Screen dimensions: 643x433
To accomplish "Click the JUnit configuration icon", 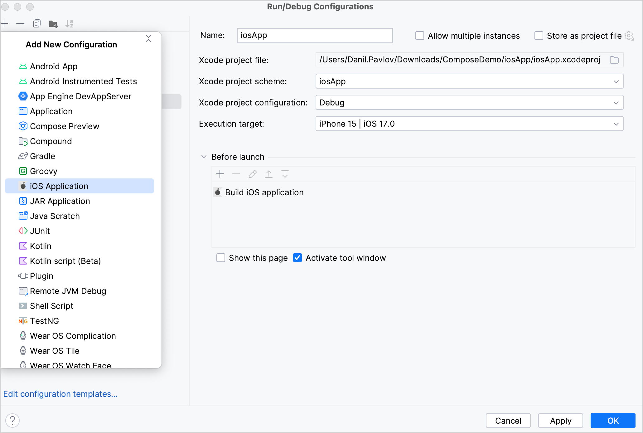I will (x=22, y=231).
